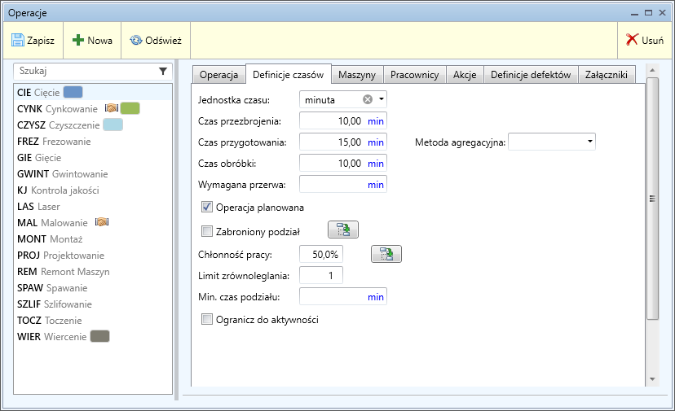This screenshot has height=411, width=675.
Task: Refresh list with Odśwież icon
Action: [x=136, y=40]
